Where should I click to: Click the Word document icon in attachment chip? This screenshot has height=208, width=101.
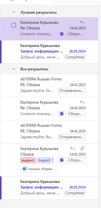pos(25,169)
